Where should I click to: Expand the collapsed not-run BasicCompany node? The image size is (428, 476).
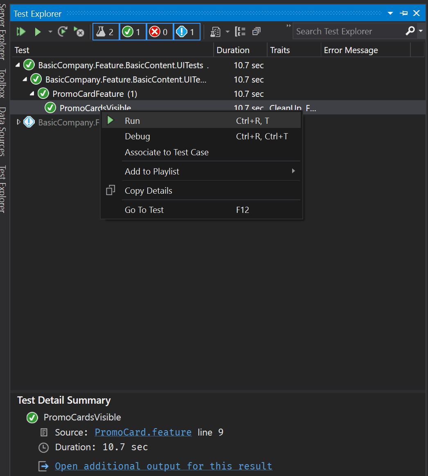[18, 122]
